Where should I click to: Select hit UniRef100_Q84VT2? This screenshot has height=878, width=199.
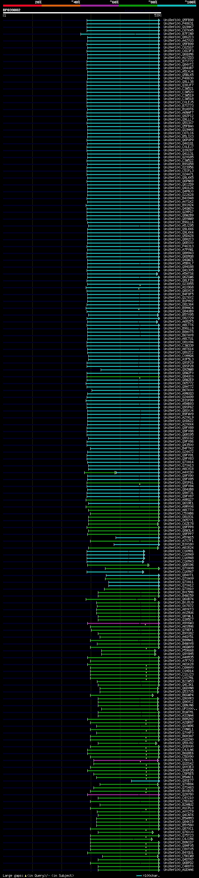tap(178, 65)
